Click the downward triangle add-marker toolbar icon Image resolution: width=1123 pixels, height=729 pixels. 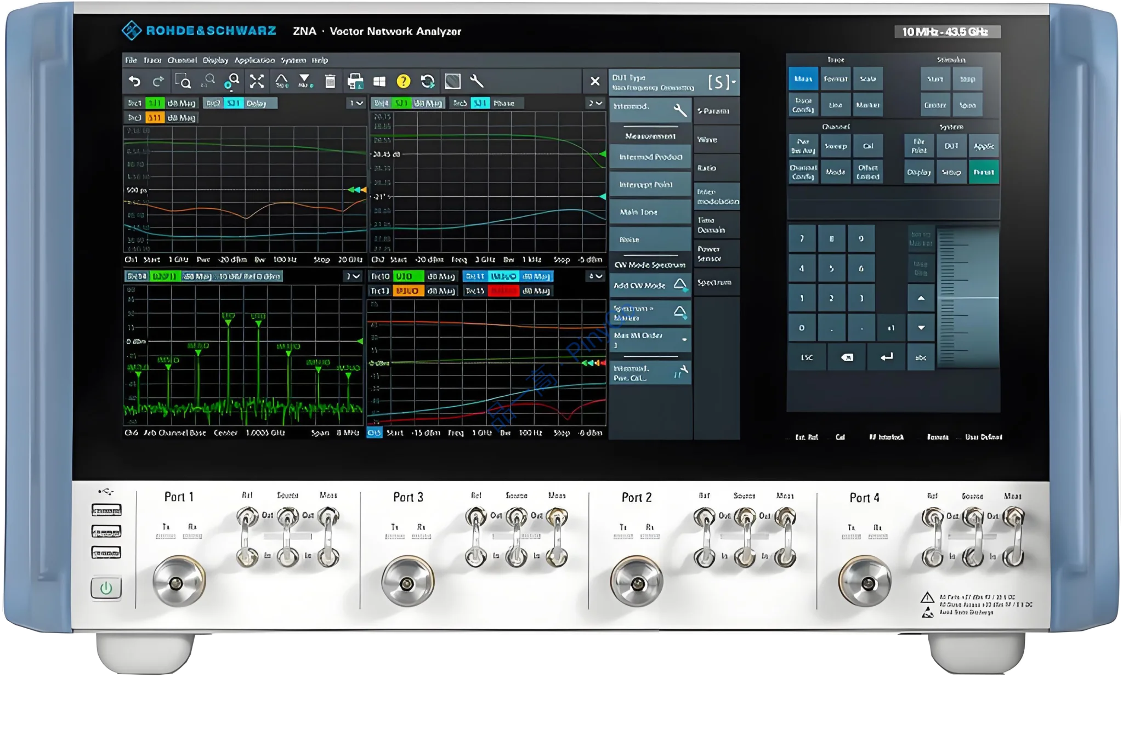(x=305, y=81)
